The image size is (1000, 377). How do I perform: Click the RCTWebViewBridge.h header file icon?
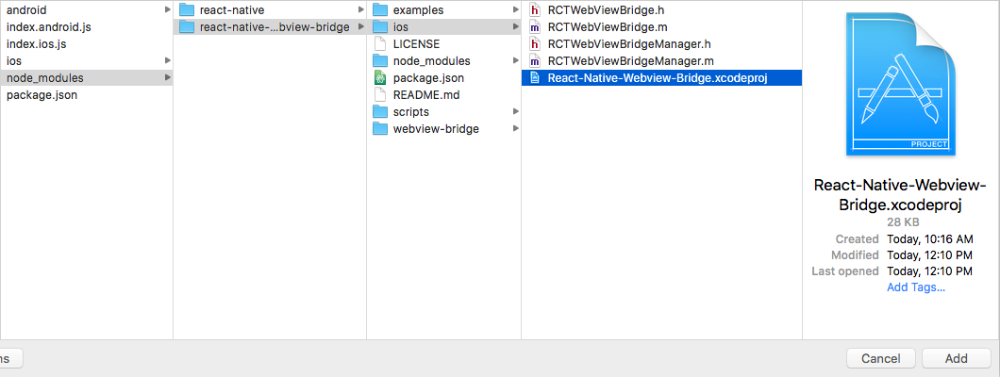[535, 10]
